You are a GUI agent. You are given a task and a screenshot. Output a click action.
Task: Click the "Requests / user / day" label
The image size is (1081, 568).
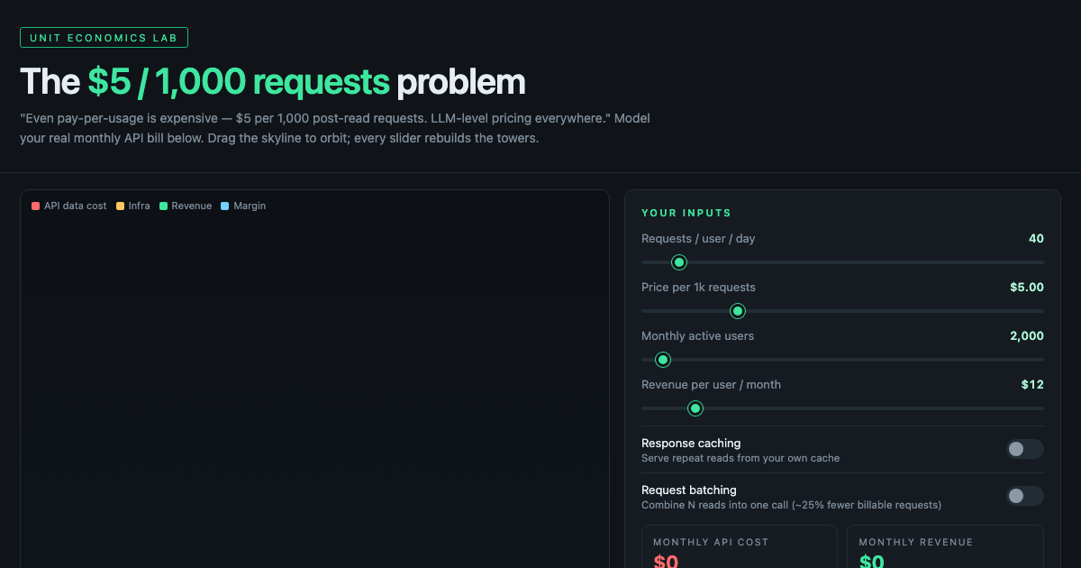click(x=698, y=239)
